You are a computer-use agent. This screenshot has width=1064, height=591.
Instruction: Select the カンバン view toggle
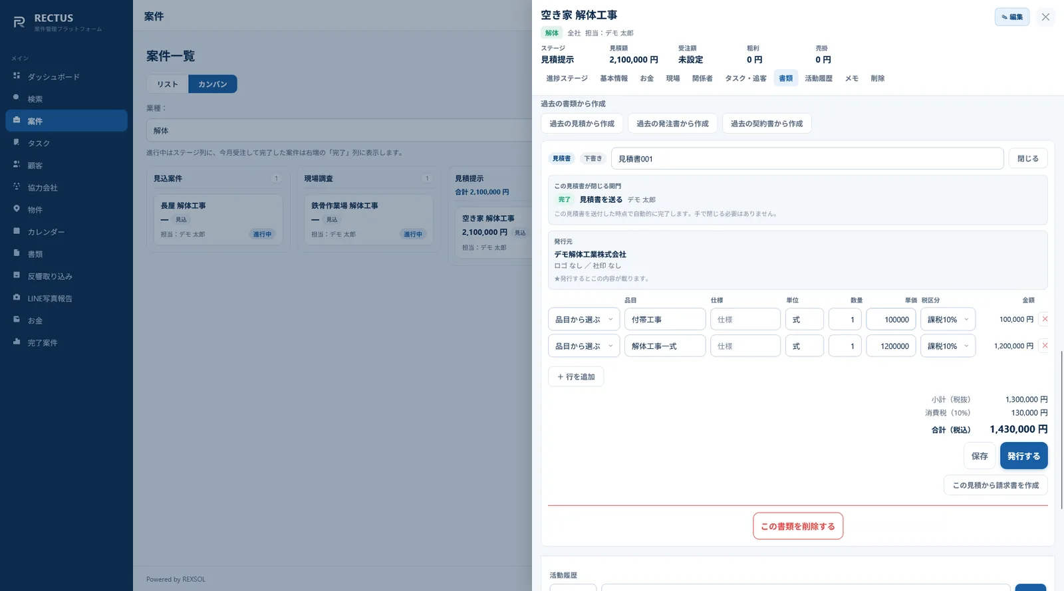[213, 84]
